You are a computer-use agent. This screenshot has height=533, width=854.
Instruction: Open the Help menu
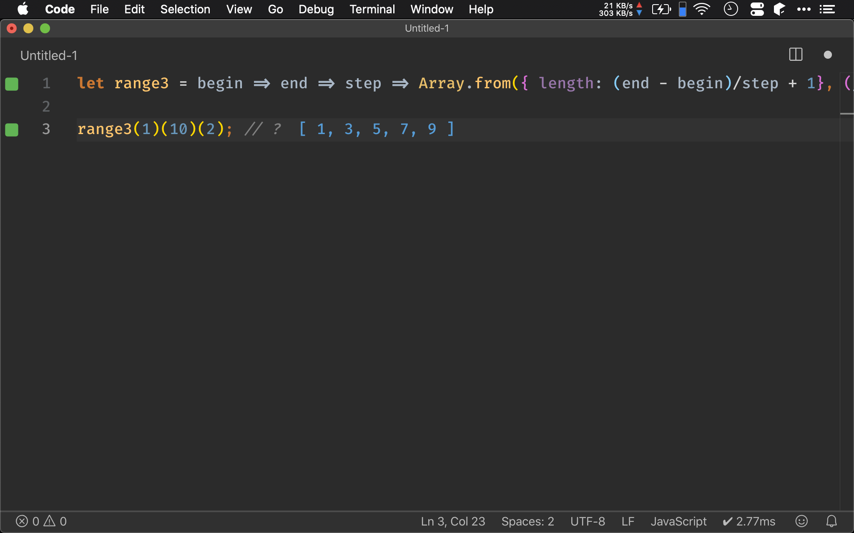pos(481,9)
